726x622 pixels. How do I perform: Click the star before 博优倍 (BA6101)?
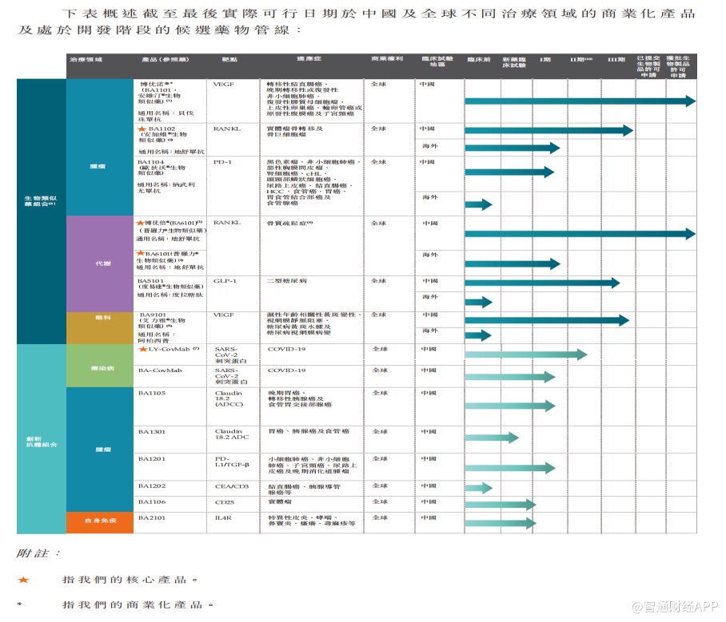coord(141,223)
